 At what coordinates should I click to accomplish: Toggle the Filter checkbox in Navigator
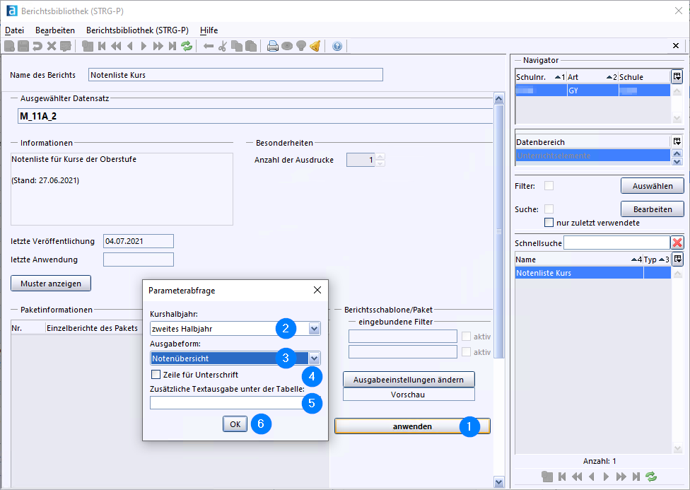[549, 186]
